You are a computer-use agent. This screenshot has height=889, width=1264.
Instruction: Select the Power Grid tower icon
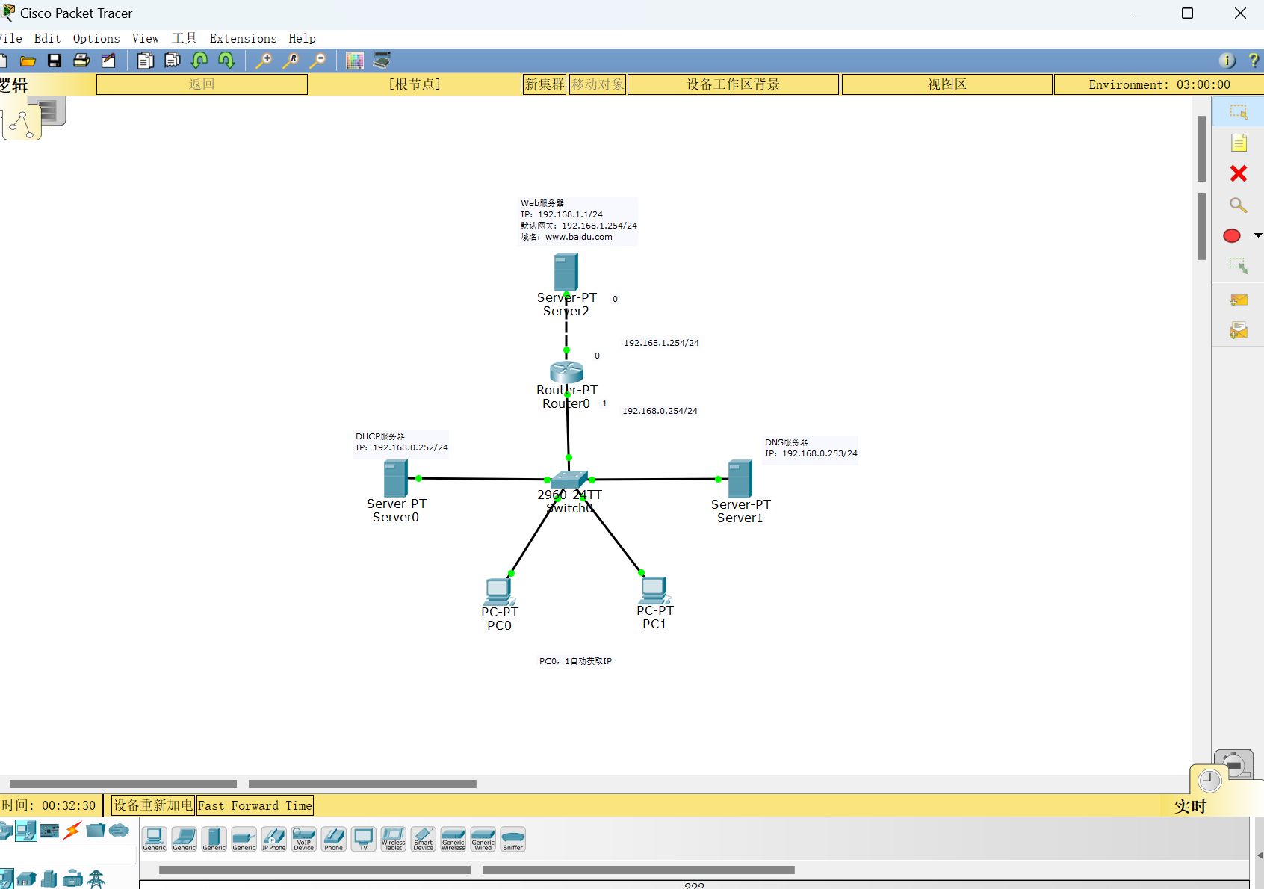point(96,879)
